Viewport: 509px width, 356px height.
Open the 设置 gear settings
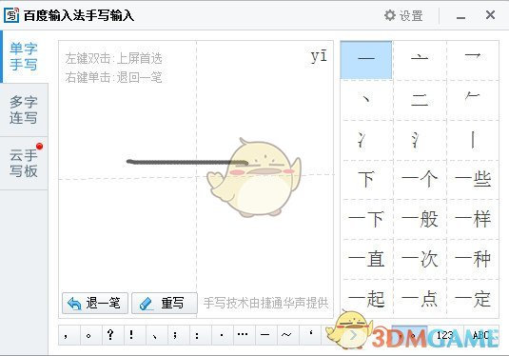point(403,15)
